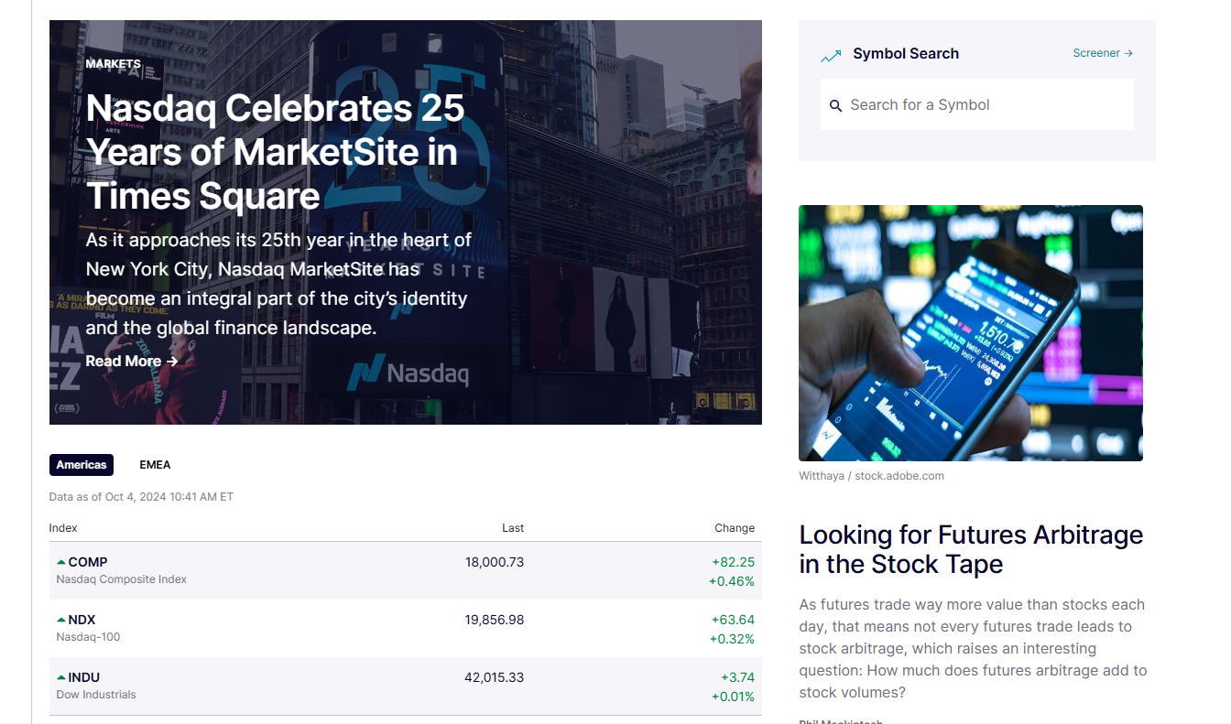The image size is (1231, 724).
Task: Click the green up-arrow next to NDX
Action: coord(61,620)
